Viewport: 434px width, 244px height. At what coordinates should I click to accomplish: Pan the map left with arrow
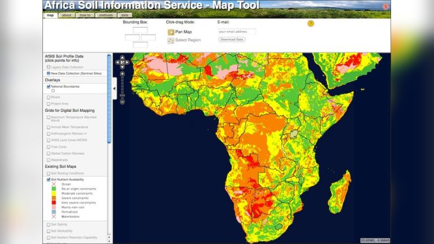[118, 63]
